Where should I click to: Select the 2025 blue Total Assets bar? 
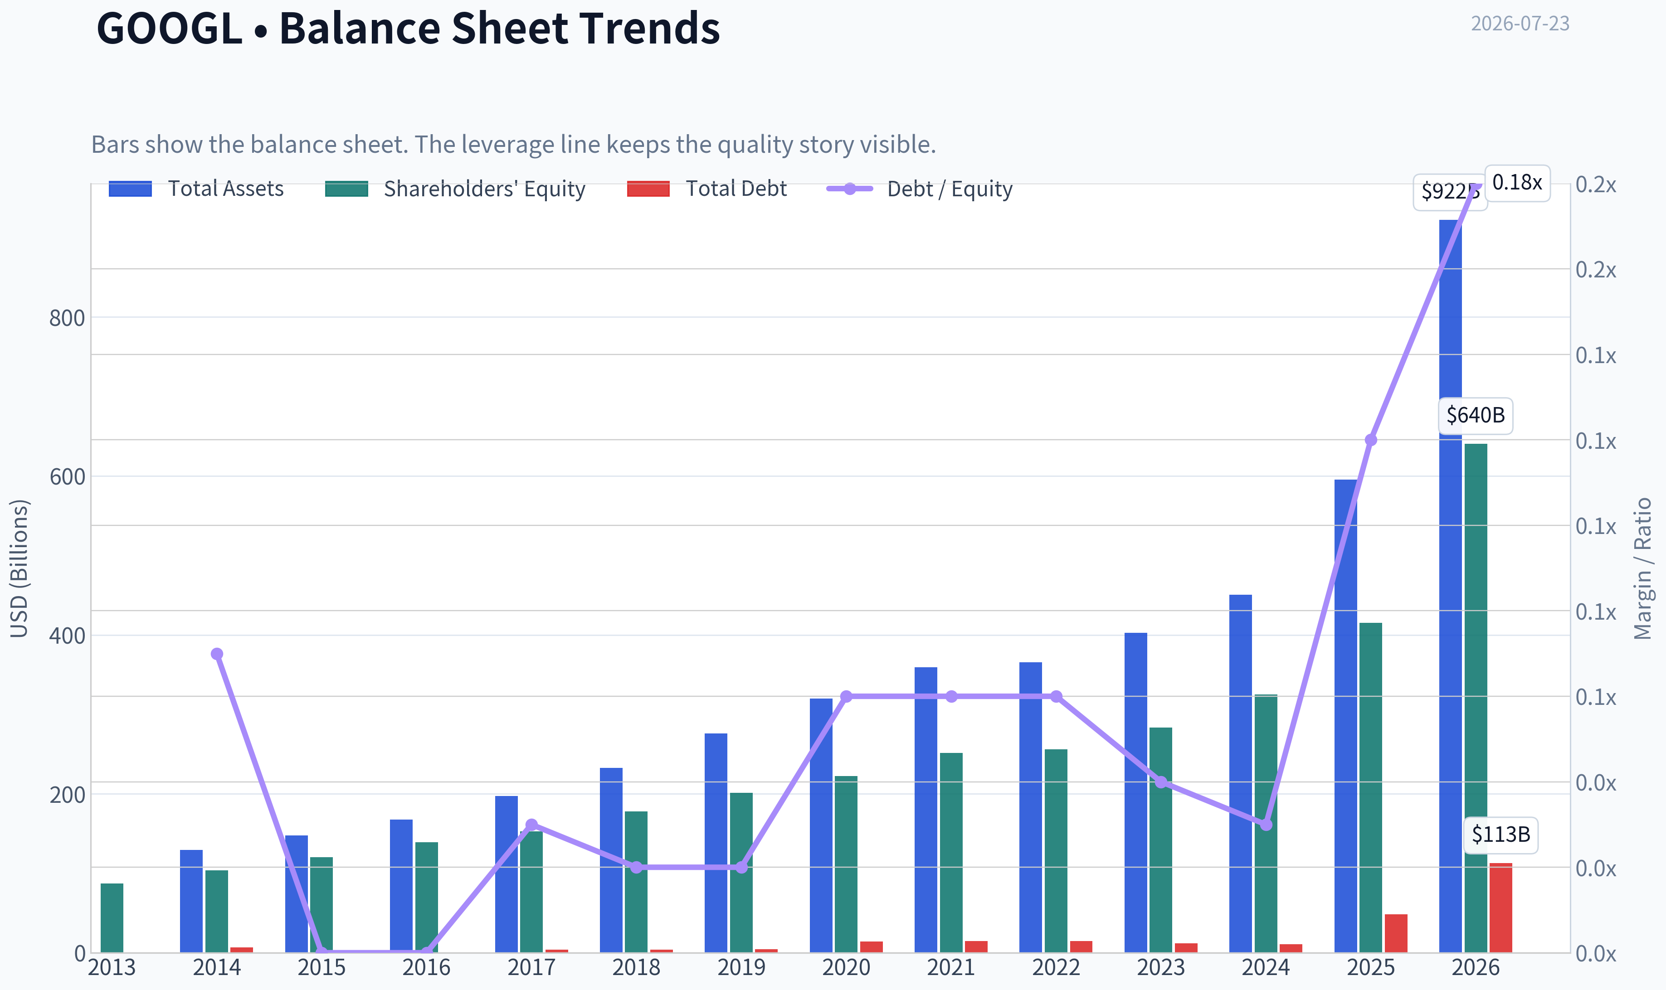click(x=1345, y=716)
